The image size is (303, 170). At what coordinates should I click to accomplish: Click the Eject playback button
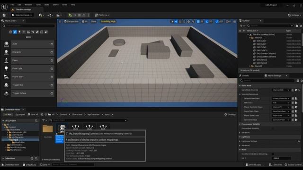[84, 15]
